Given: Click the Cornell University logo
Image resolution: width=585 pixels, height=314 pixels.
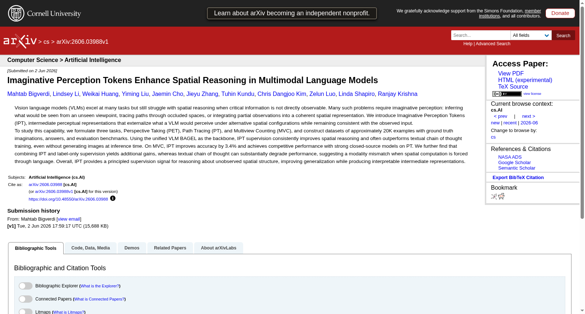Looking at the screenshot, I should [44, 13].
